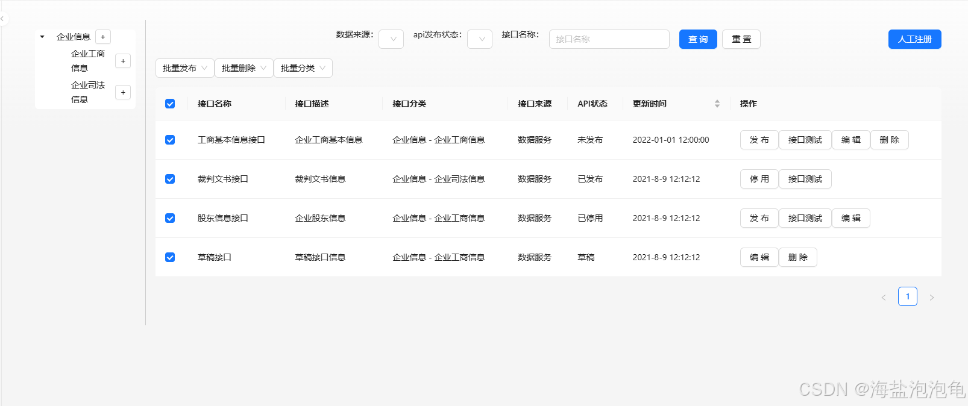Click the 草稿接口 name cell
This screenshot has width=968, height=406.
tap(215, 257)
